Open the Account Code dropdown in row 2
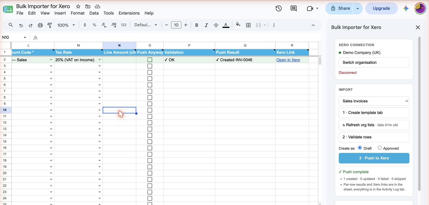The width and height of the screenshot is (429, 205). (x=51, y=60)
